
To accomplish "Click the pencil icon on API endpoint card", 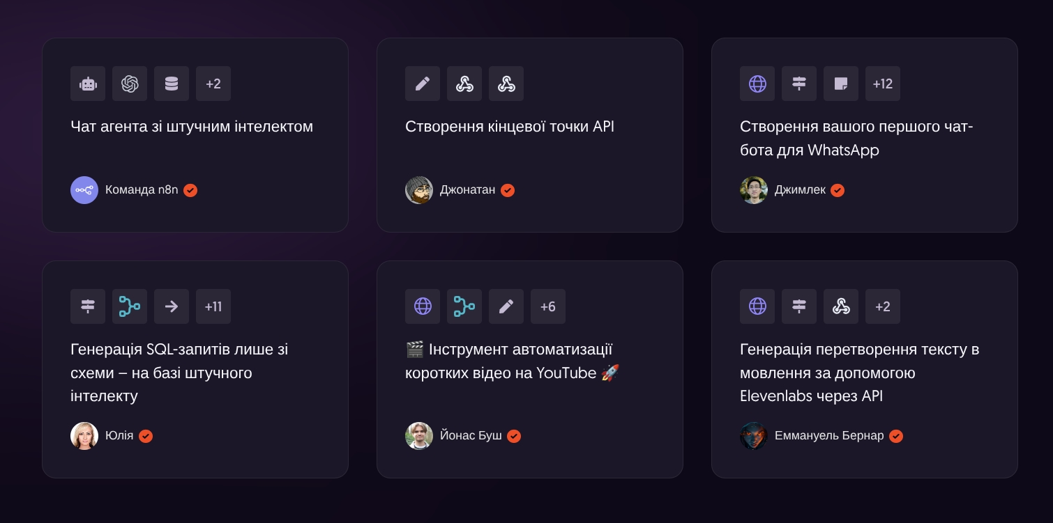I will pyautogui.click(x=423, y=84).
